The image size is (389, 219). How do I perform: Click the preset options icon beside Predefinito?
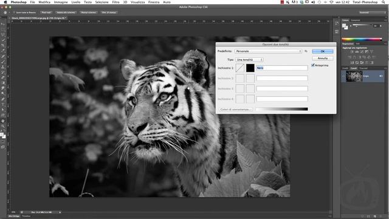click(x=306, y=51)
